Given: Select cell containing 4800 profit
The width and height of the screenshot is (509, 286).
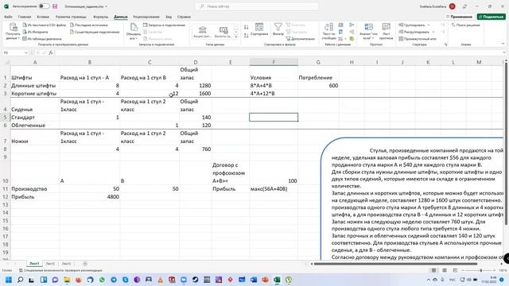Looking at the screenshot, I should pyautogui.click(x=90, y=197).
